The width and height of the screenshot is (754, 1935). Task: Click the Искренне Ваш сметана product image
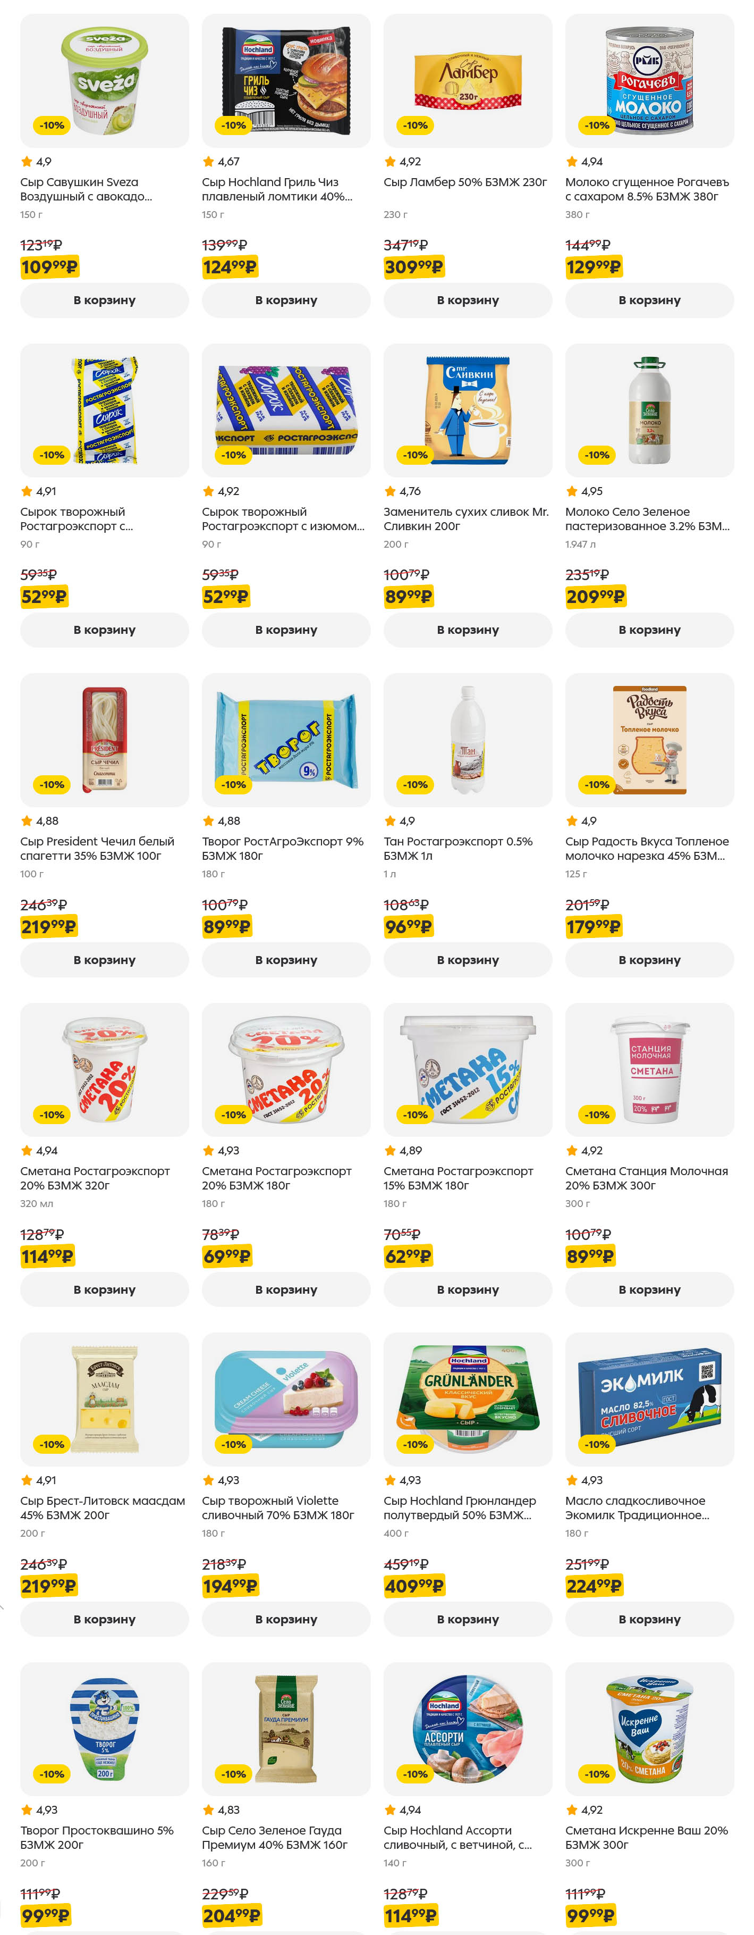coord(649,1729)
